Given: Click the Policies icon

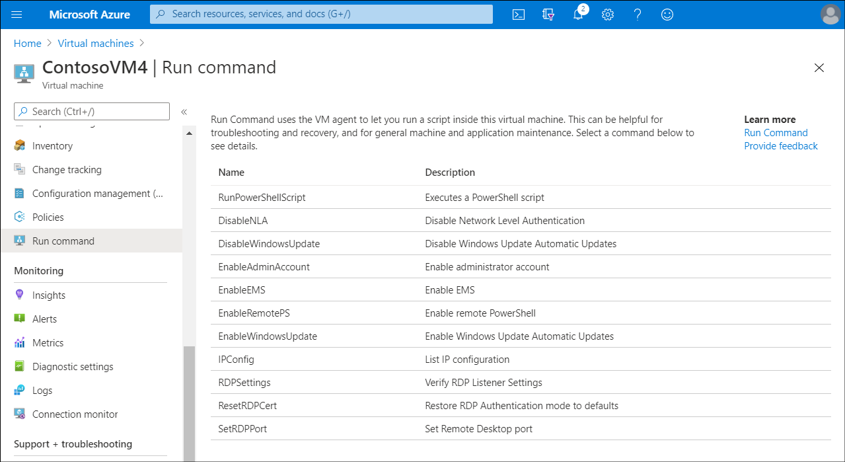Looking at the screenshot, I should pos(20,217).
